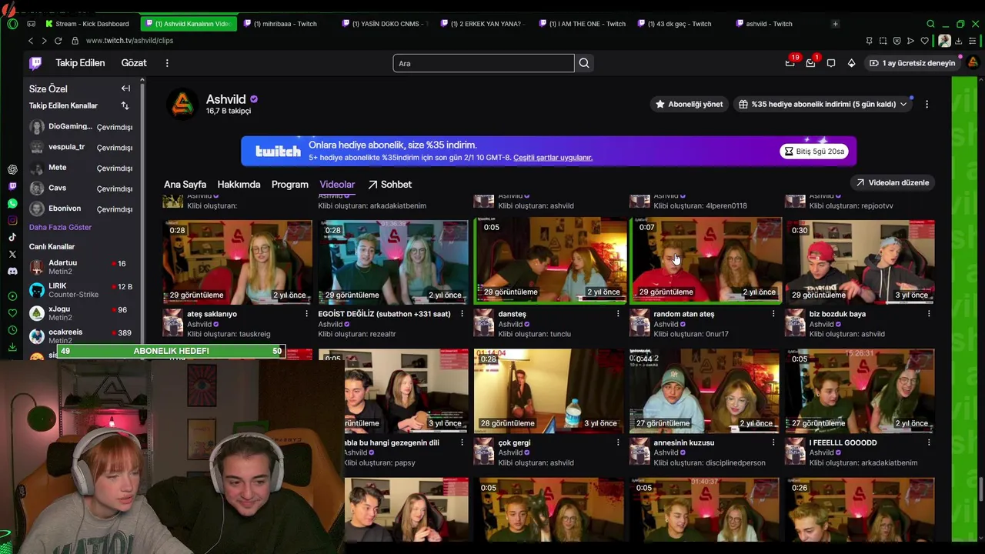Open Opera easy setup icon

pyautogui.click(x=972, y=41)
